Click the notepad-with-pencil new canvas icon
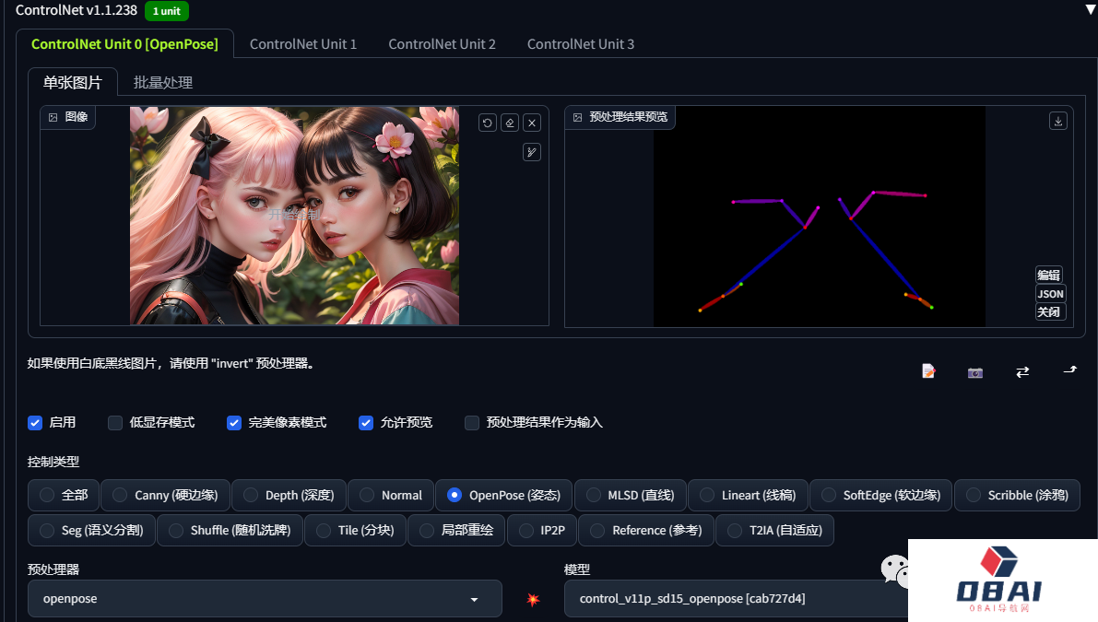Viewport: 1098px width, 622px height. point(928,371)
